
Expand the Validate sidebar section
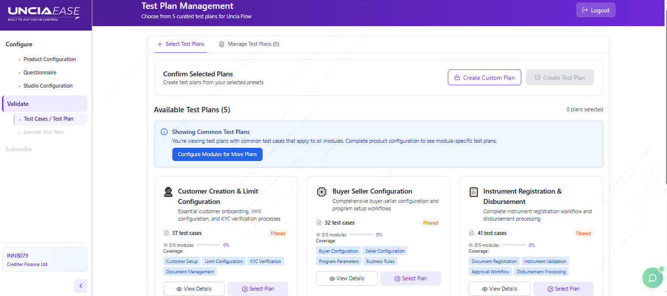tap(18, 104)
